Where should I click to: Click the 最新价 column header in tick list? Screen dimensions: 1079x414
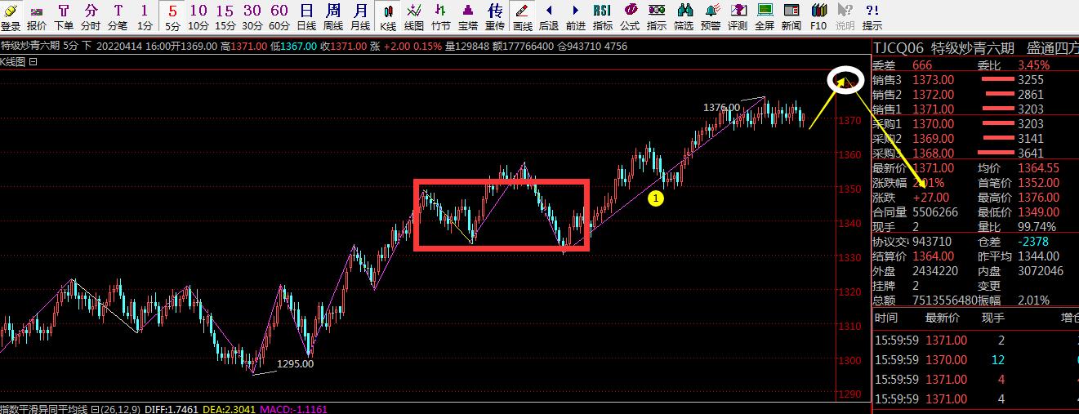(942, 318)
